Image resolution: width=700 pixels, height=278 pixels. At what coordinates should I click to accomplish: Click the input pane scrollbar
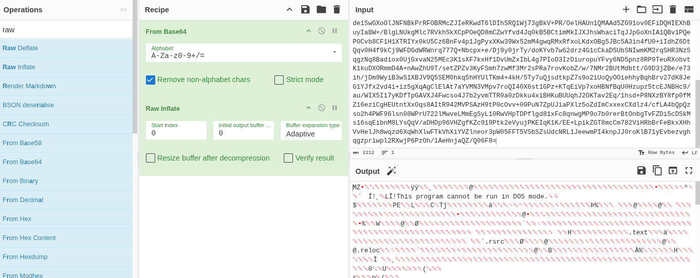(697, 114)
